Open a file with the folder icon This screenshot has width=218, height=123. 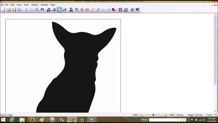tap(9, 10)
